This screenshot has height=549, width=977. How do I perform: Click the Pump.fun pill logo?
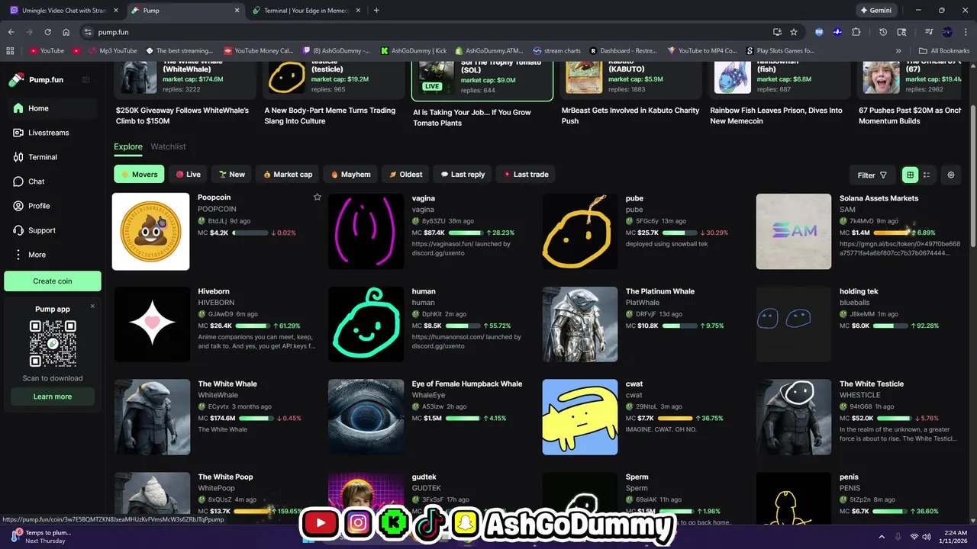[17, 80]
